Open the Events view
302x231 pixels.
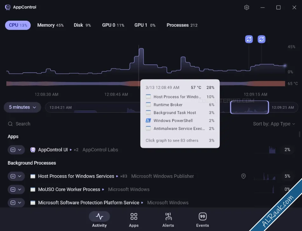(202, 220)
